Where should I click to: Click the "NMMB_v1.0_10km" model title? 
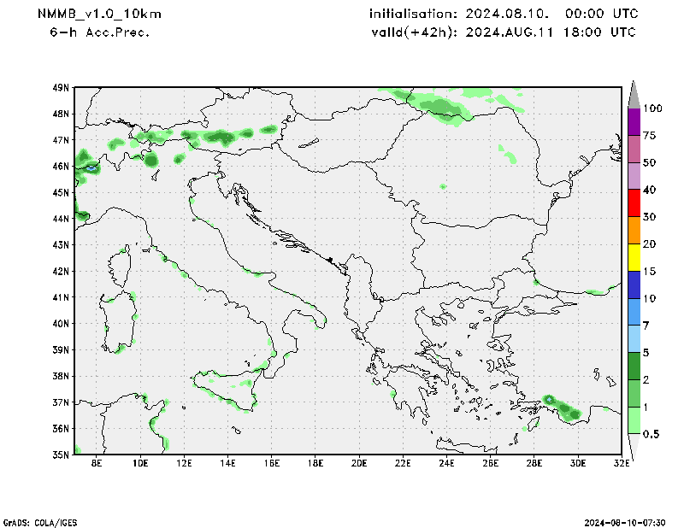tap(100, 15)
